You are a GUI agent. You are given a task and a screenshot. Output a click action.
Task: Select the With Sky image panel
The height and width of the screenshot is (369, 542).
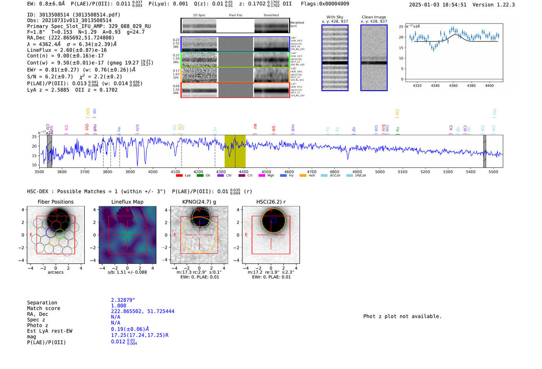click(335, 58)
